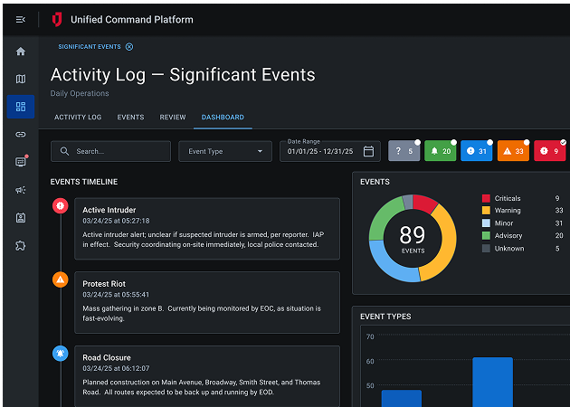570x407 pixels.
Task: Switch to the Review tab
Action: pos(173,118)
